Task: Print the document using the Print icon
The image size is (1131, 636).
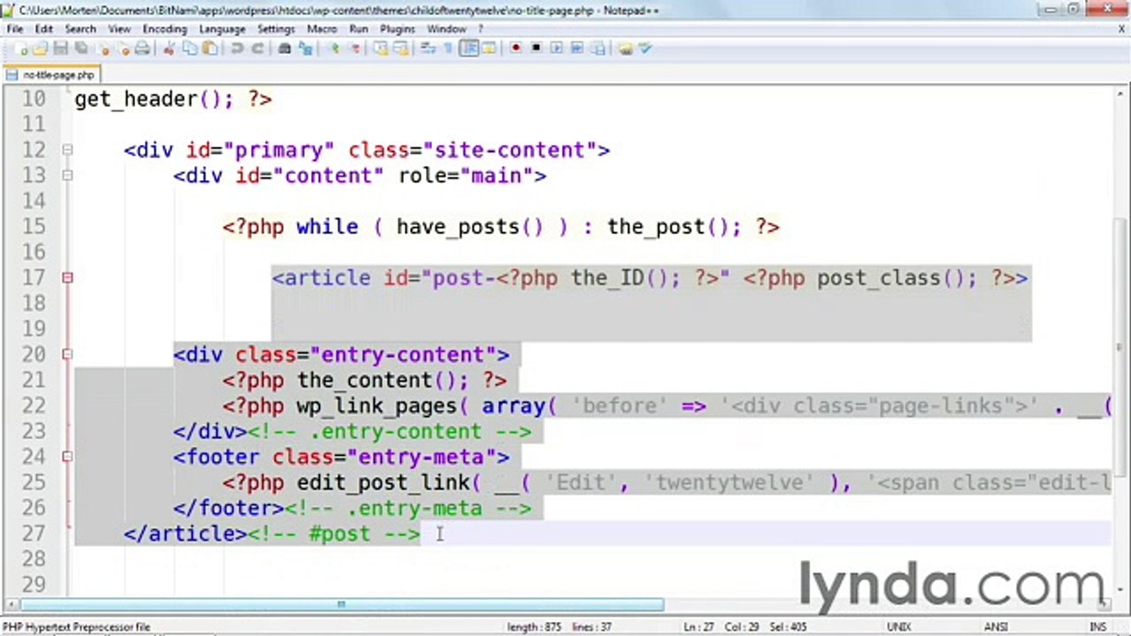Action: pos(142,49)
